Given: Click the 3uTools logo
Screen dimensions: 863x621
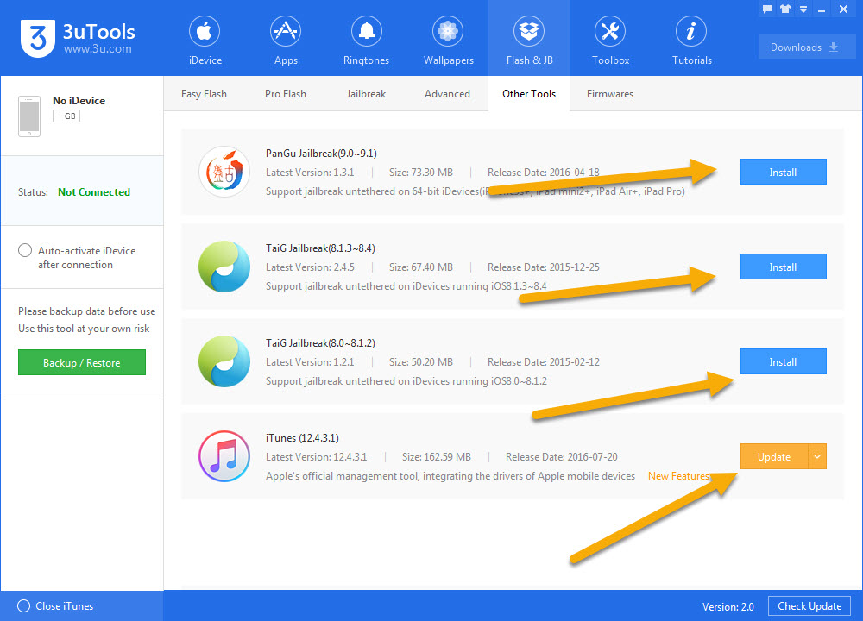Looking at the screenshot, I should 37,38.
